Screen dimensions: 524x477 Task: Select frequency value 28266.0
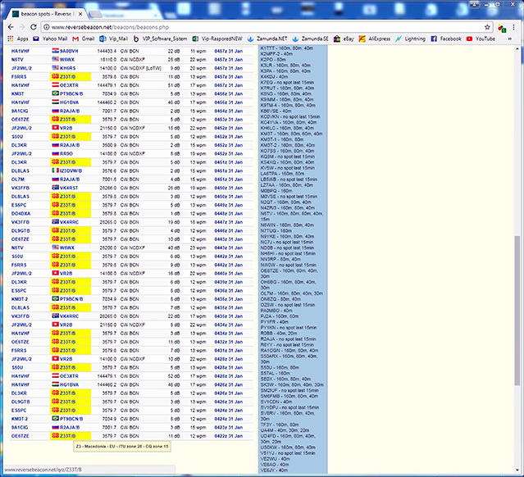(108, 188)
